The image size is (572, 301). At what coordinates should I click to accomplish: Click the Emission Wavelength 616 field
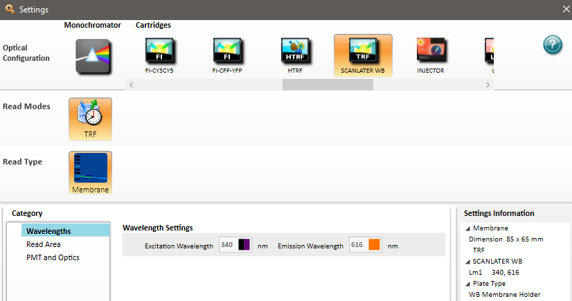pyautogui.click(x=366, y=244)
